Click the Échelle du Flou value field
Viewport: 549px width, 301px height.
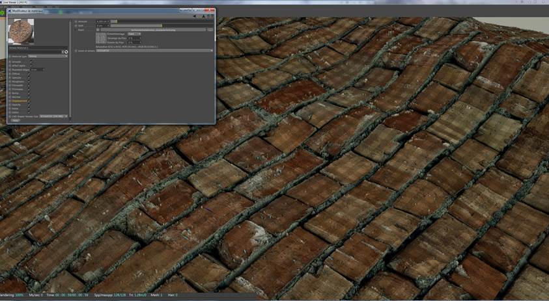click(134, 42)
